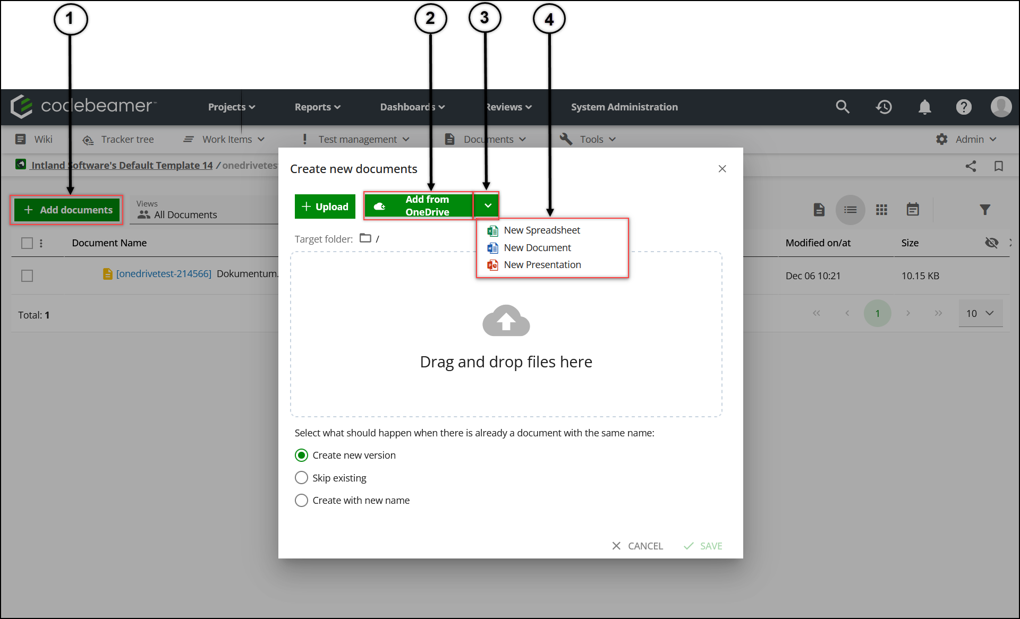Click the filter funnel icon

pos(985,210)
